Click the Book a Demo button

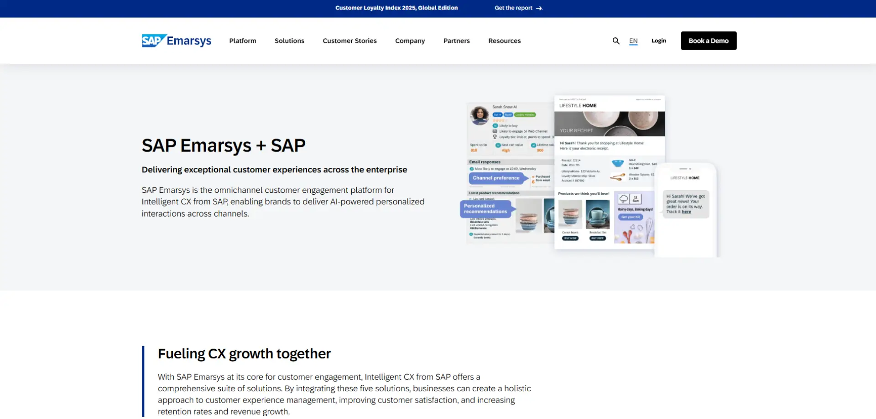pyautogui.click(x=709, y=41)
